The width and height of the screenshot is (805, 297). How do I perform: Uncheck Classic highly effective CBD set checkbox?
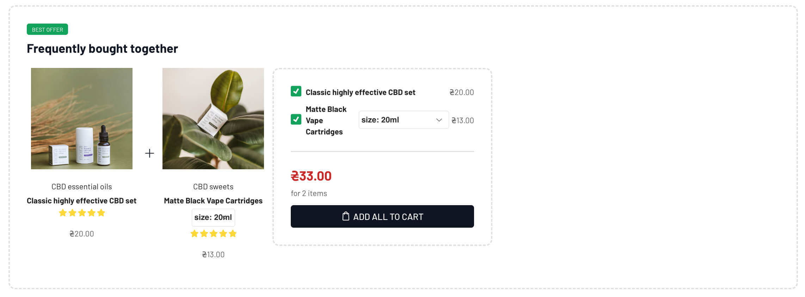pyautogui.click(x=296, y=91)
